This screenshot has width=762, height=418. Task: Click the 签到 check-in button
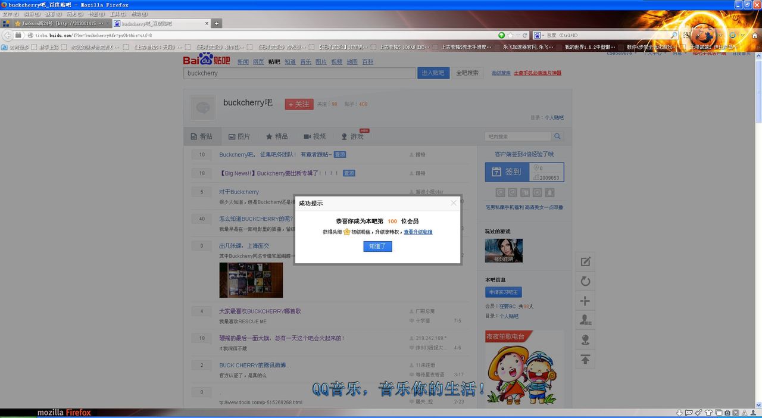[507, 172]
